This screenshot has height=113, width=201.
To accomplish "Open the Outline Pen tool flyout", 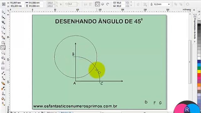I will [x=3, y=94].
